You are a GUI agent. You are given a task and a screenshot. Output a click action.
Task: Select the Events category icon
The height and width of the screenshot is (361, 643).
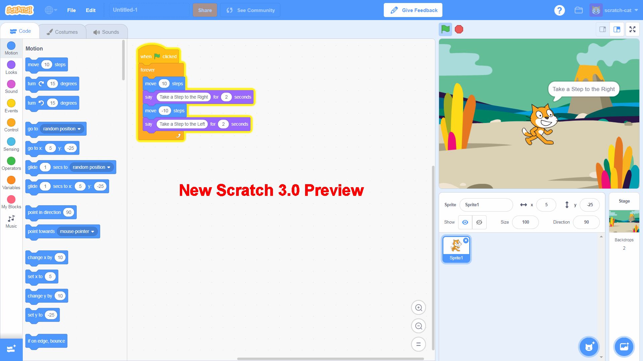11,106
